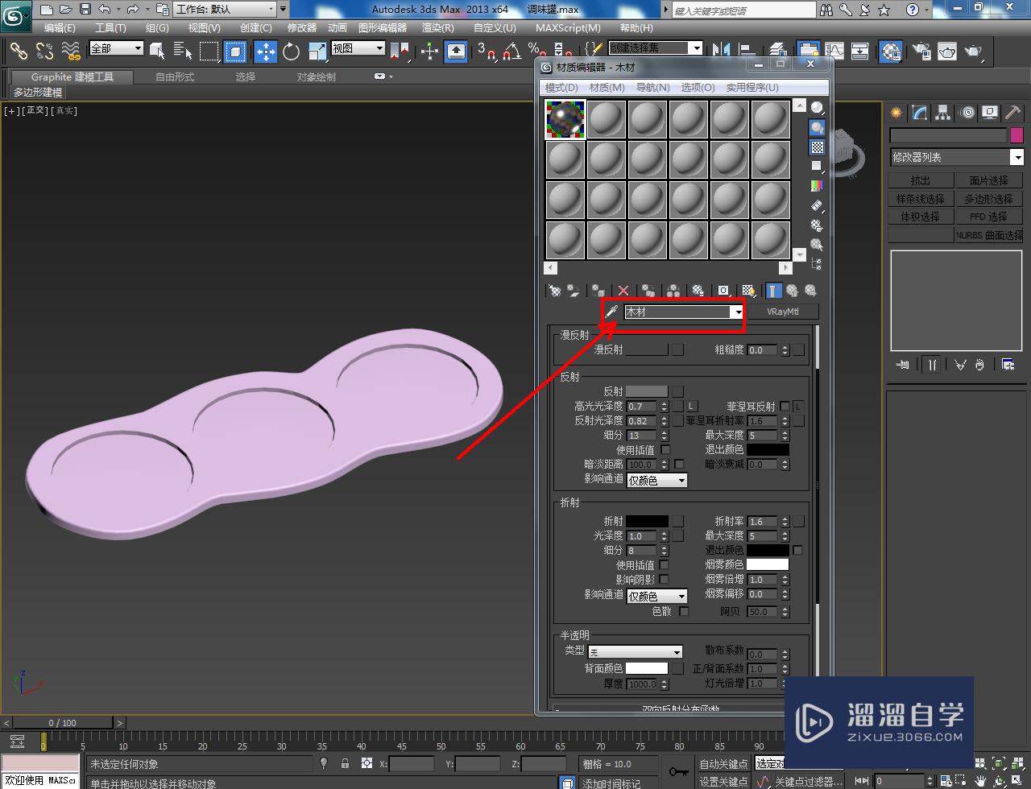Click 烟雾颜色 white color swatch
The height and width of the screenshot is (789, 1031).
[768, 564]
